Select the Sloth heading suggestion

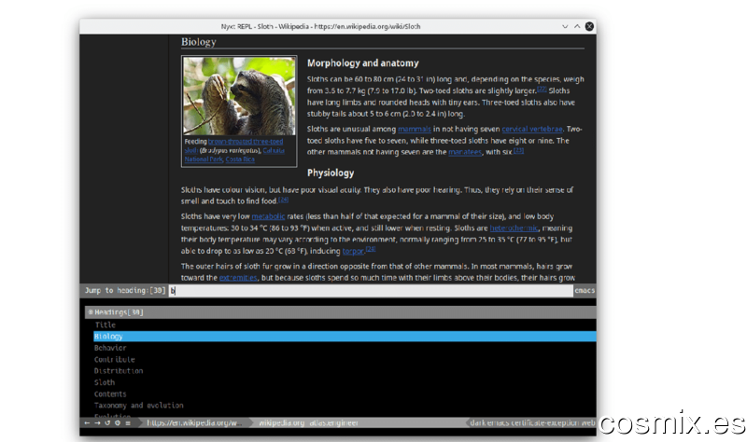point(105,382)
